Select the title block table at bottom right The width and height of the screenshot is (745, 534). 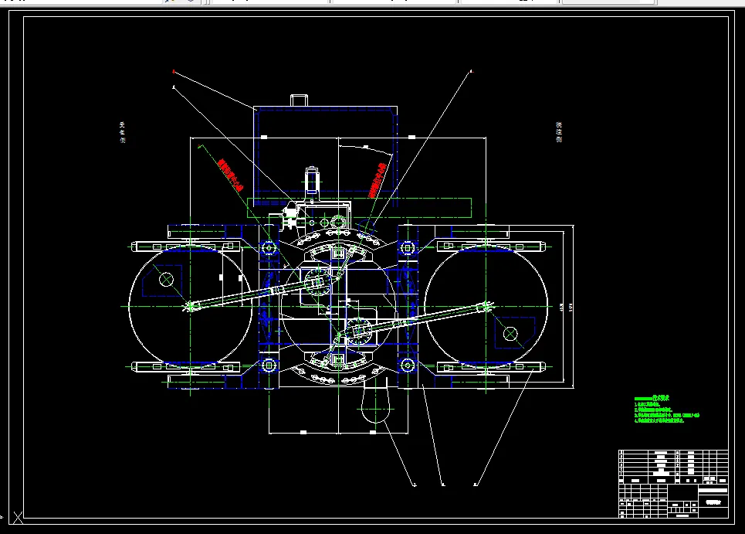pos(673,484)
